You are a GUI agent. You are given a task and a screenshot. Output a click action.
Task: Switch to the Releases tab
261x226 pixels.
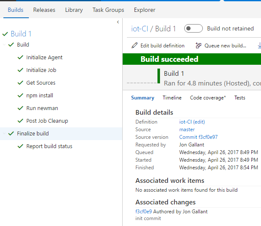44,10
